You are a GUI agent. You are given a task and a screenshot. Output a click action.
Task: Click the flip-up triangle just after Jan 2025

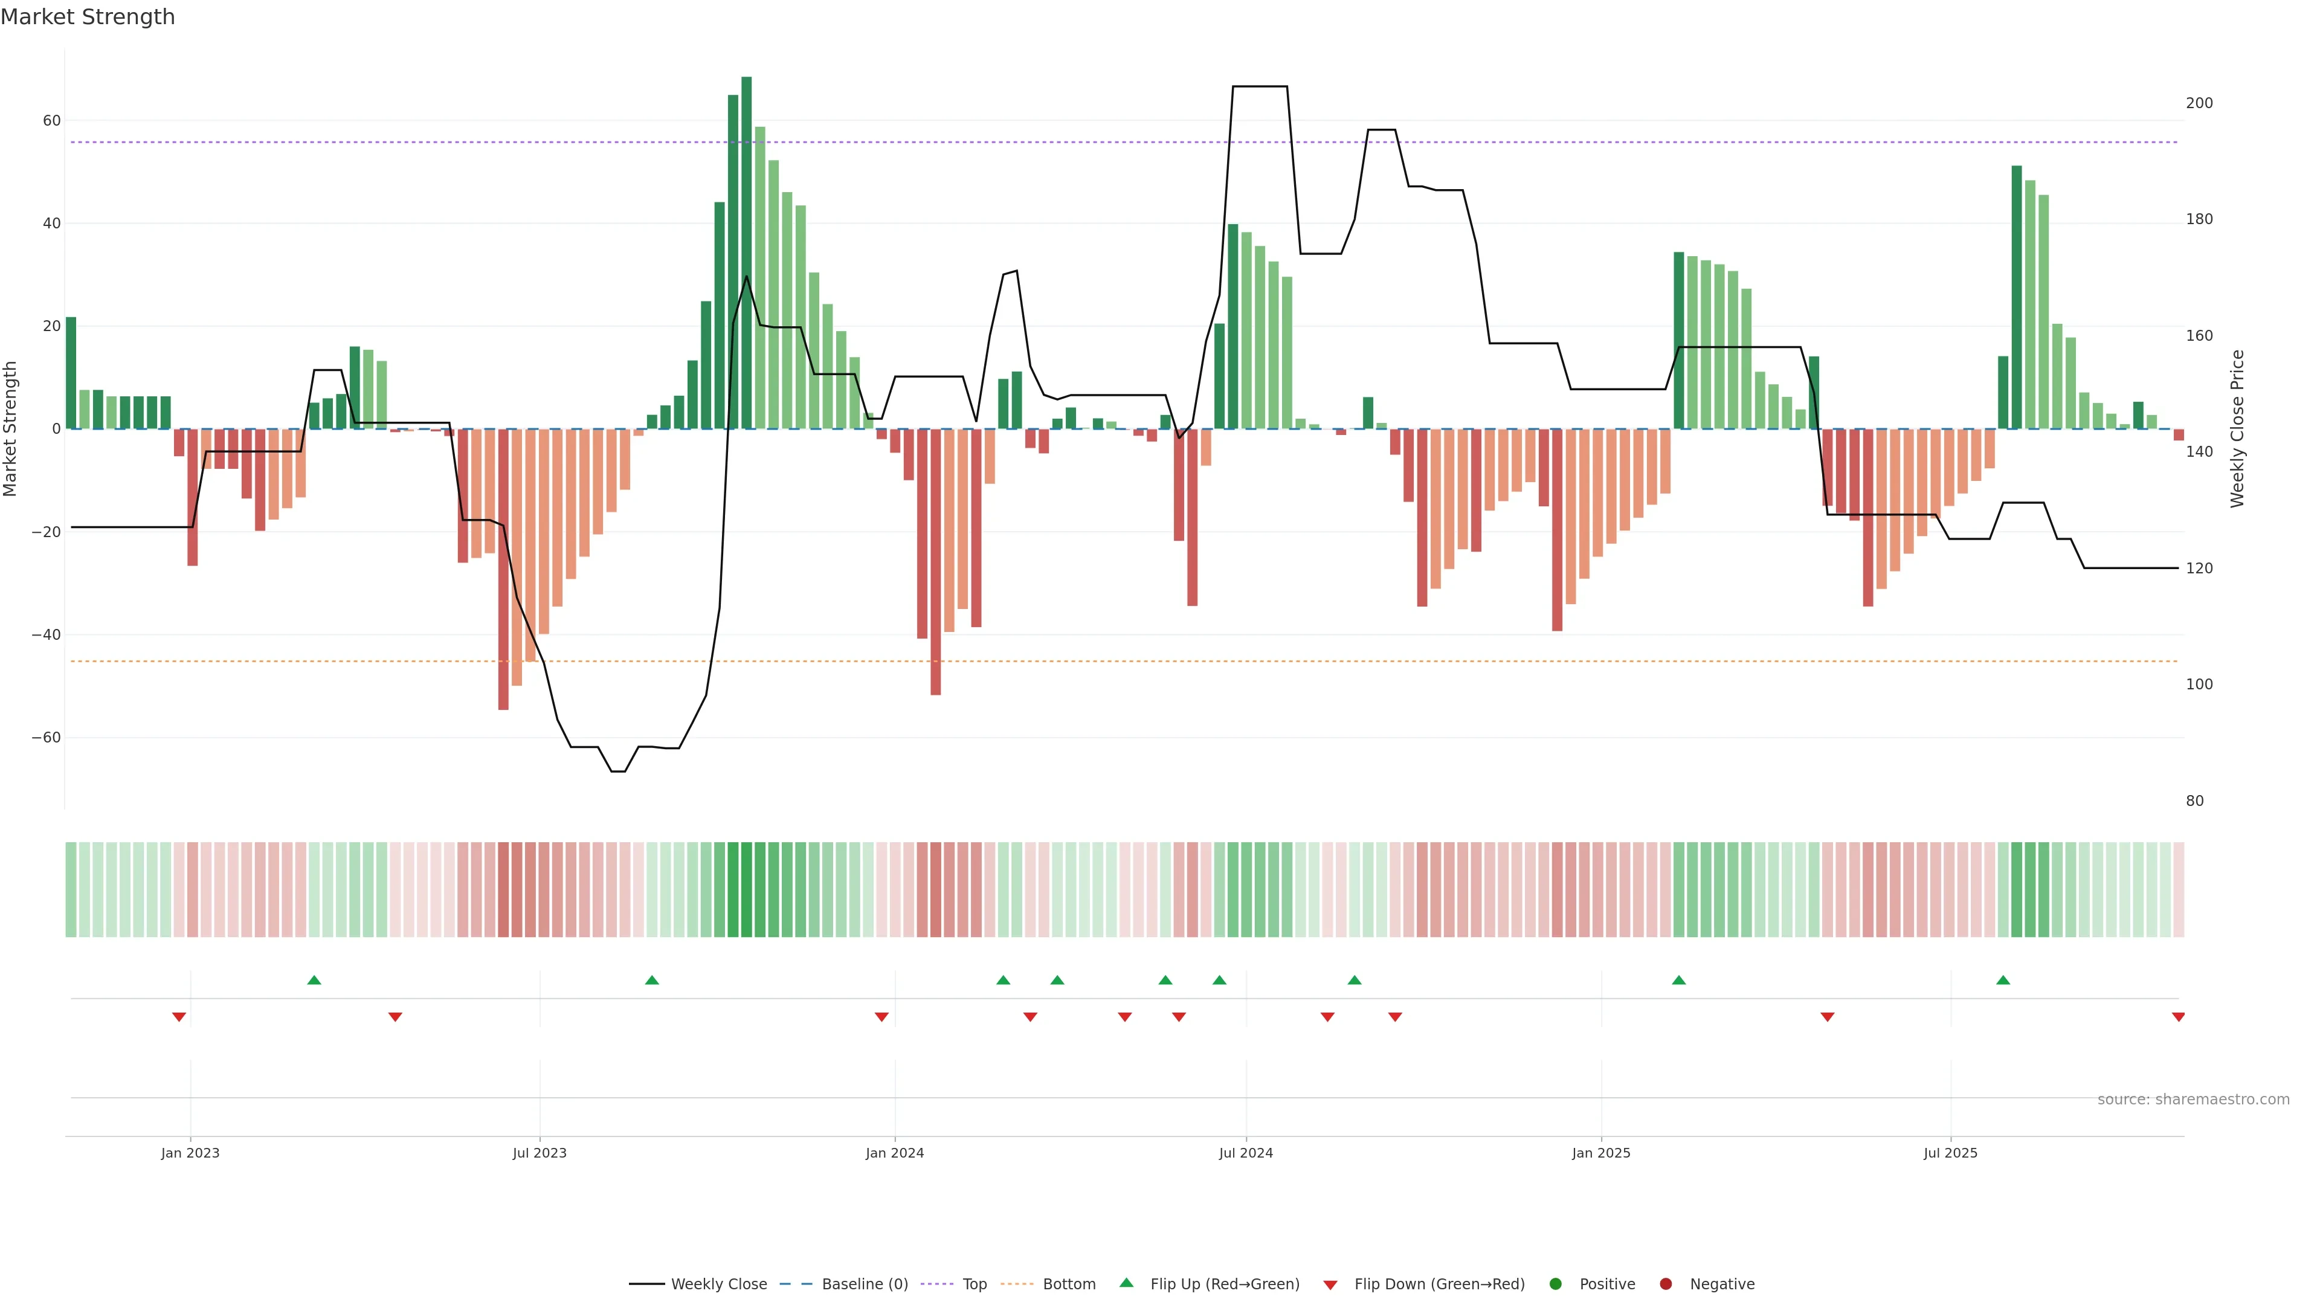(1679, 980)
